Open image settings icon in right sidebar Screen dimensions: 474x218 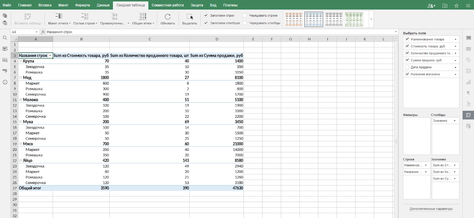point(468,71)
